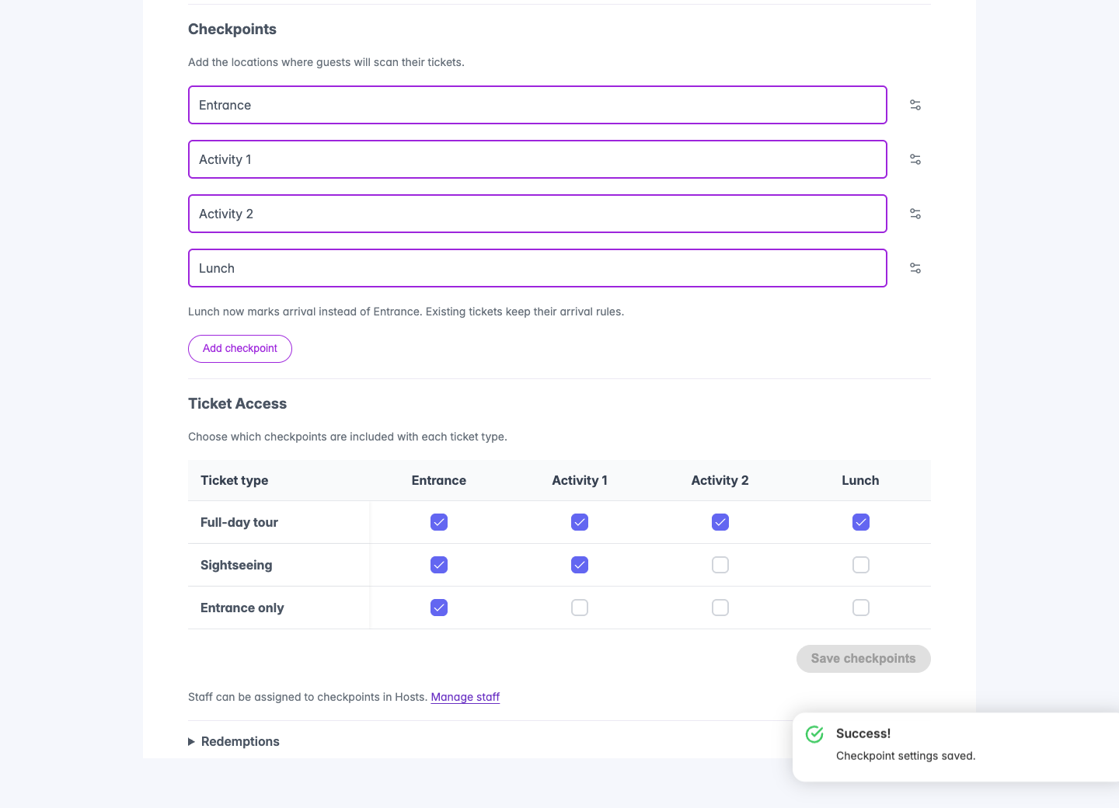Open settings icon for Entrance checkpoint
The height and width of the screenshot is (808, 1119).
(915, 105)
